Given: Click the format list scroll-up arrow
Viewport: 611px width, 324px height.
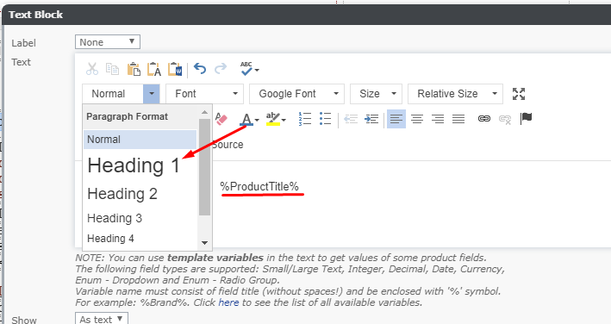Looking at the screenshot, I should point(204,113).
